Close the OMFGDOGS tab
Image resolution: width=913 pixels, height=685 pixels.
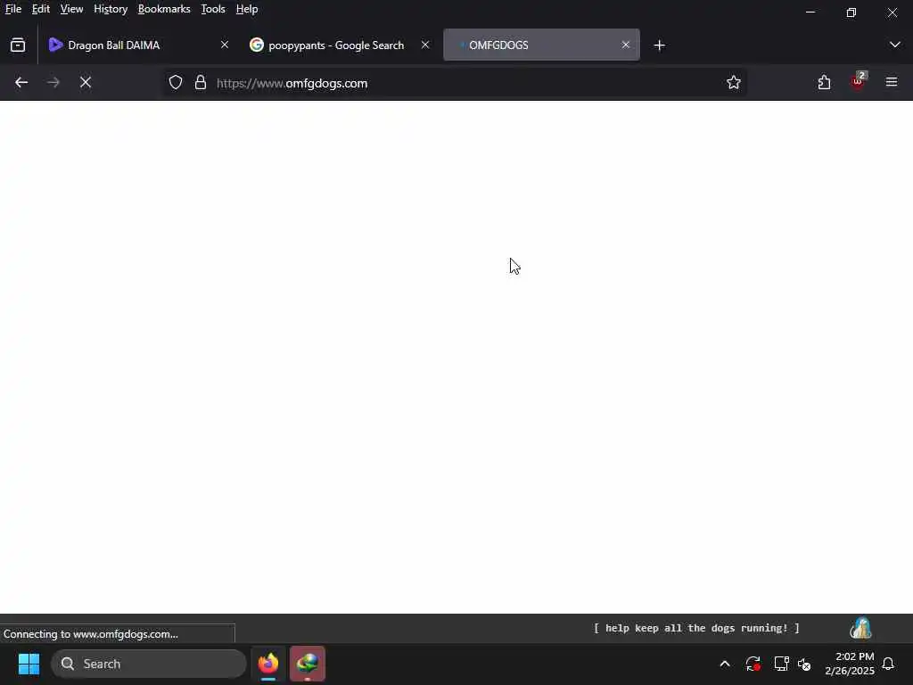[x=625, y=45]
